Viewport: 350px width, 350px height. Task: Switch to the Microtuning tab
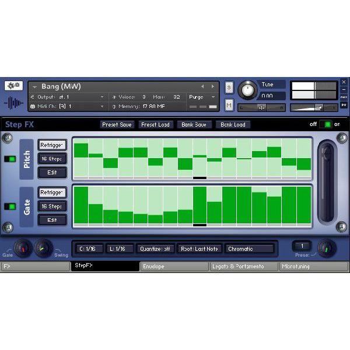314,267
